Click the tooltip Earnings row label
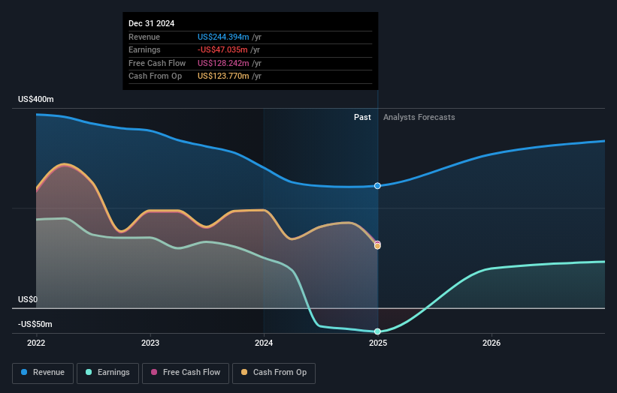Screen dimensions: 617x393 (x=144, y=49)
